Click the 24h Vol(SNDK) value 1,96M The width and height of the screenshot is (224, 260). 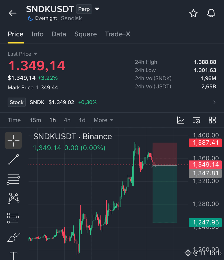pyautogui.click(x=208, y=78)
